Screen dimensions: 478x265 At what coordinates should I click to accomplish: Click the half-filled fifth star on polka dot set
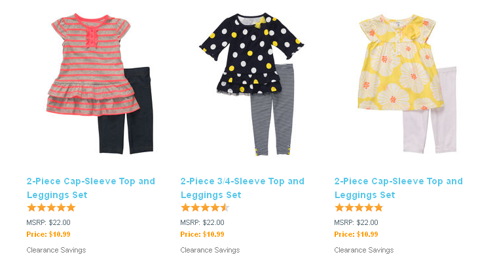pyautogui.click(x=225, y=208)
